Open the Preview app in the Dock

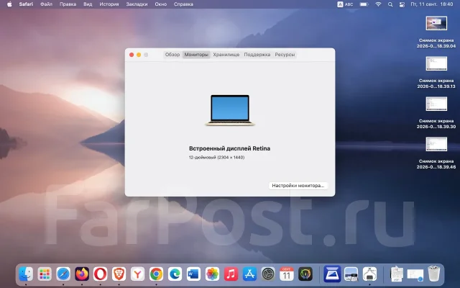tap(351, 274)
